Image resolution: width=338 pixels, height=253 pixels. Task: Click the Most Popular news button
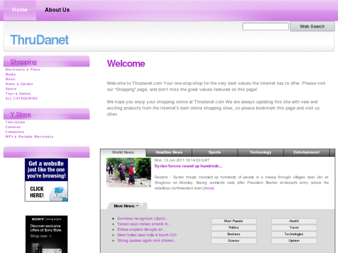(x=234, y=221)
